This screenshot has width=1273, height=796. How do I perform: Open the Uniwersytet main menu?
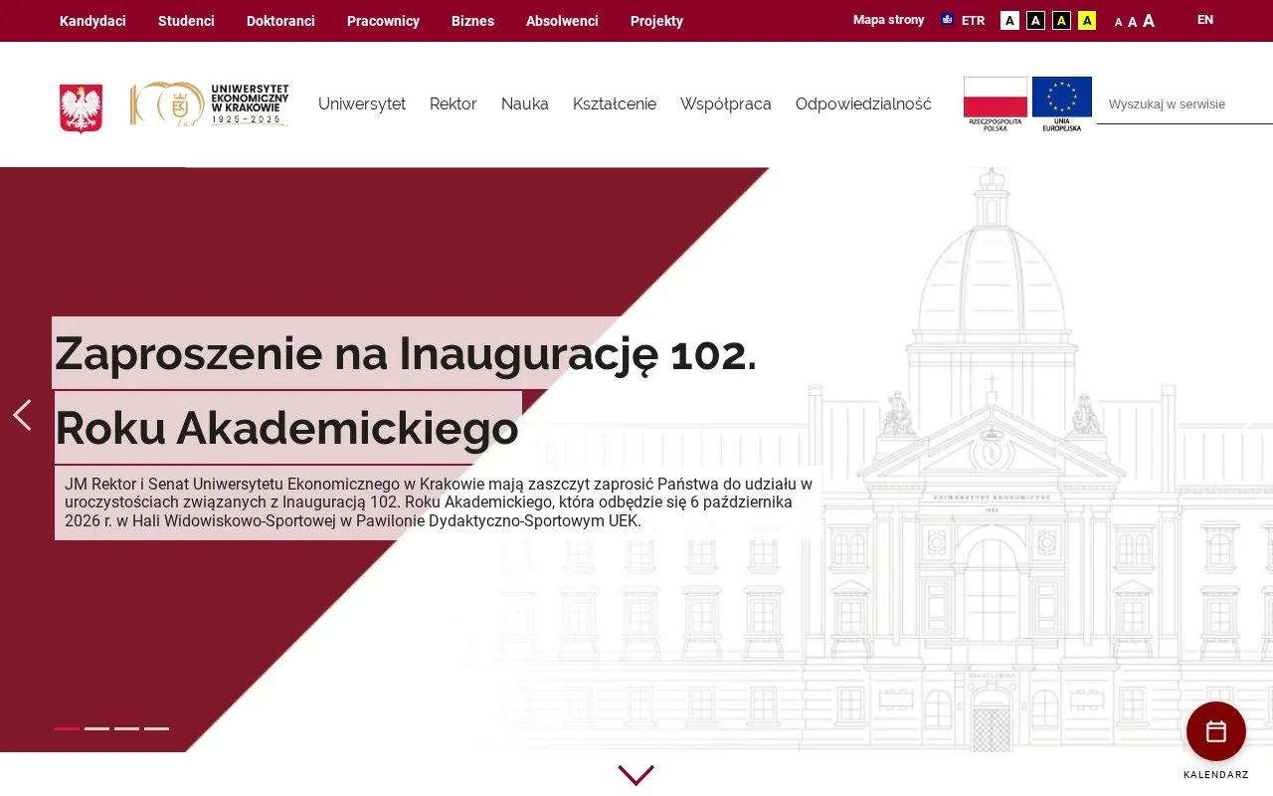pyautogui.click(x=362, y=104)
